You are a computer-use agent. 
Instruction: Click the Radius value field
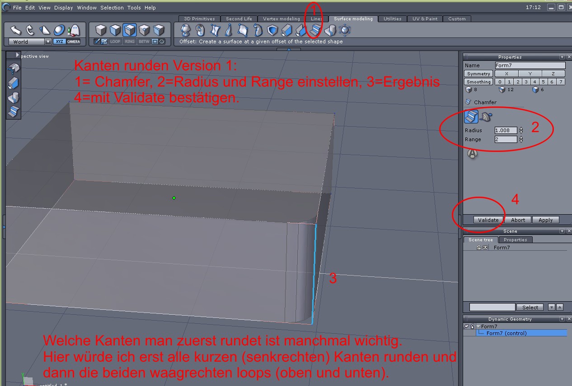[506, 130]
